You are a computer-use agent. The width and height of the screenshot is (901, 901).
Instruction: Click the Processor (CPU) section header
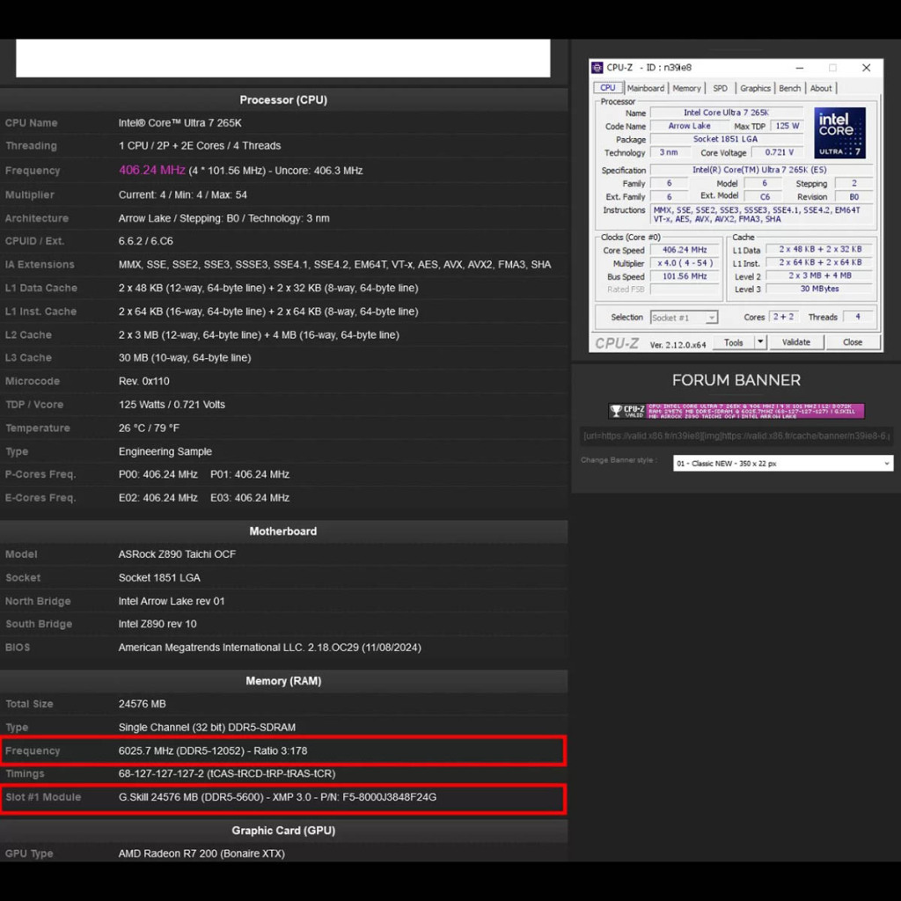pos(283,100)
